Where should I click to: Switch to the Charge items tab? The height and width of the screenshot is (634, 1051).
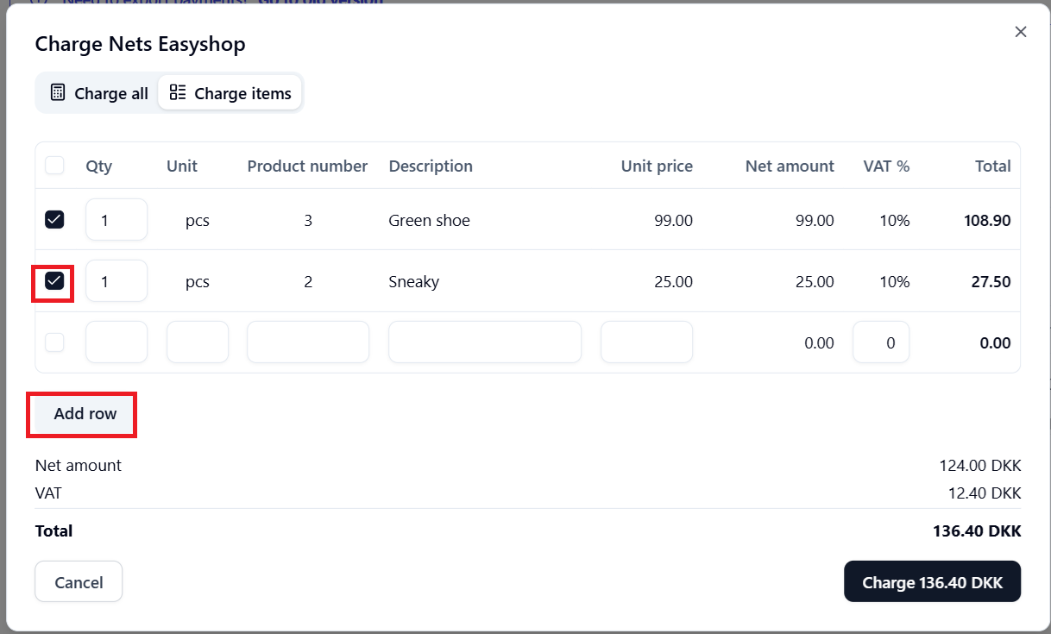[x=230, y=93]
